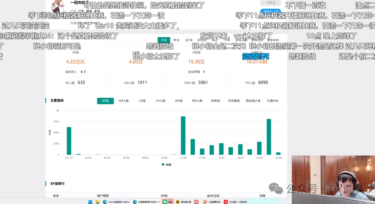Click the DM人数 5961 figure

tap(196, 83)
